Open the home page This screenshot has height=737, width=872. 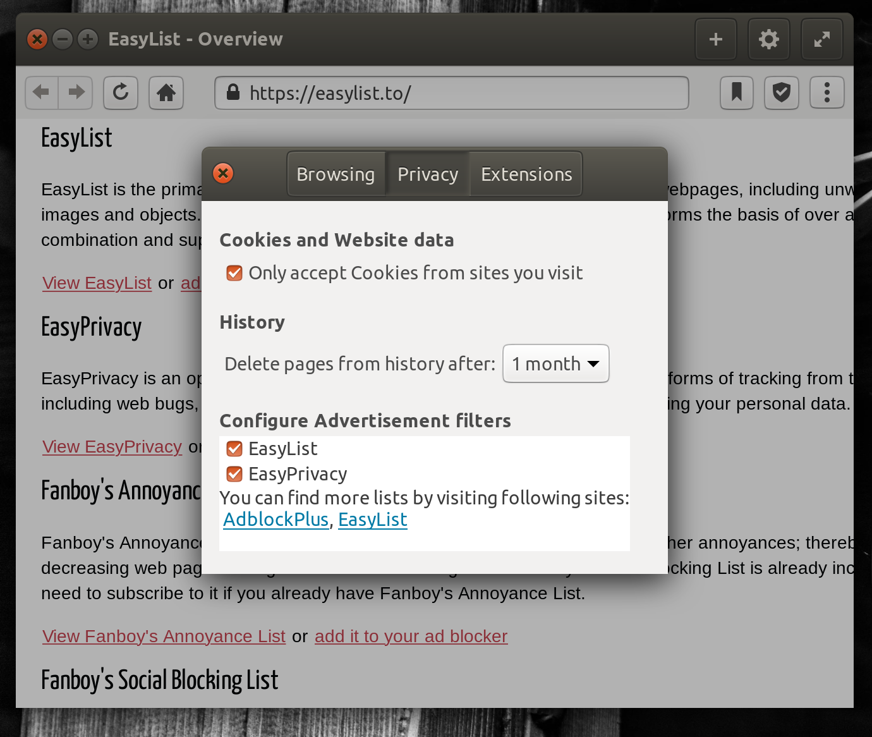pyautogui.click(x=166, y=93)
